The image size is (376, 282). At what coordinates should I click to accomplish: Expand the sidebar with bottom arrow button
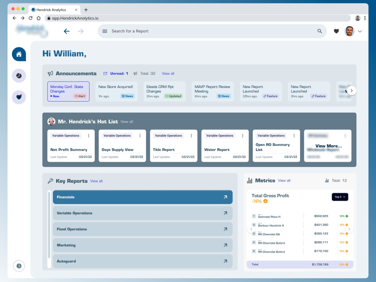pos(19,266)
